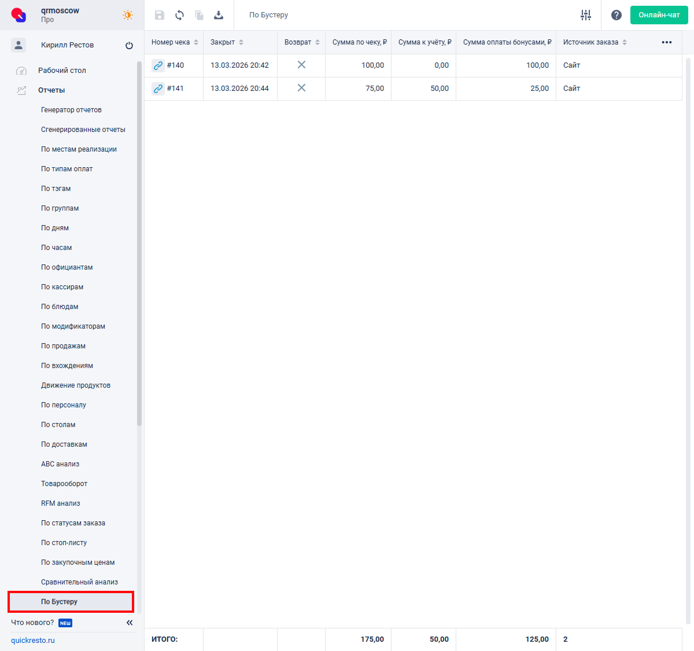Open the help question mark icon
694x651 pixels.
pos(617,15)
